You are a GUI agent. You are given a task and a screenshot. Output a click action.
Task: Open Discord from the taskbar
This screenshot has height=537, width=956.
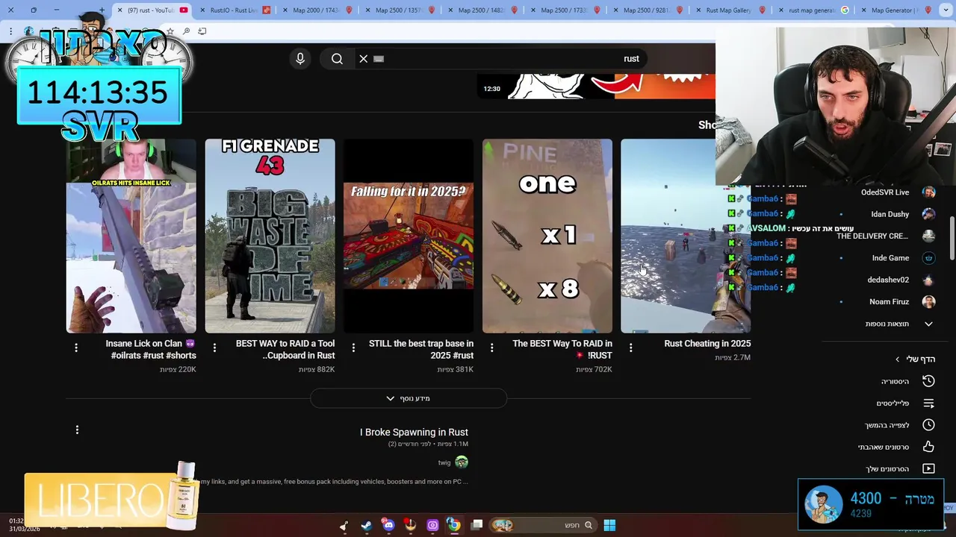(388, 525)
